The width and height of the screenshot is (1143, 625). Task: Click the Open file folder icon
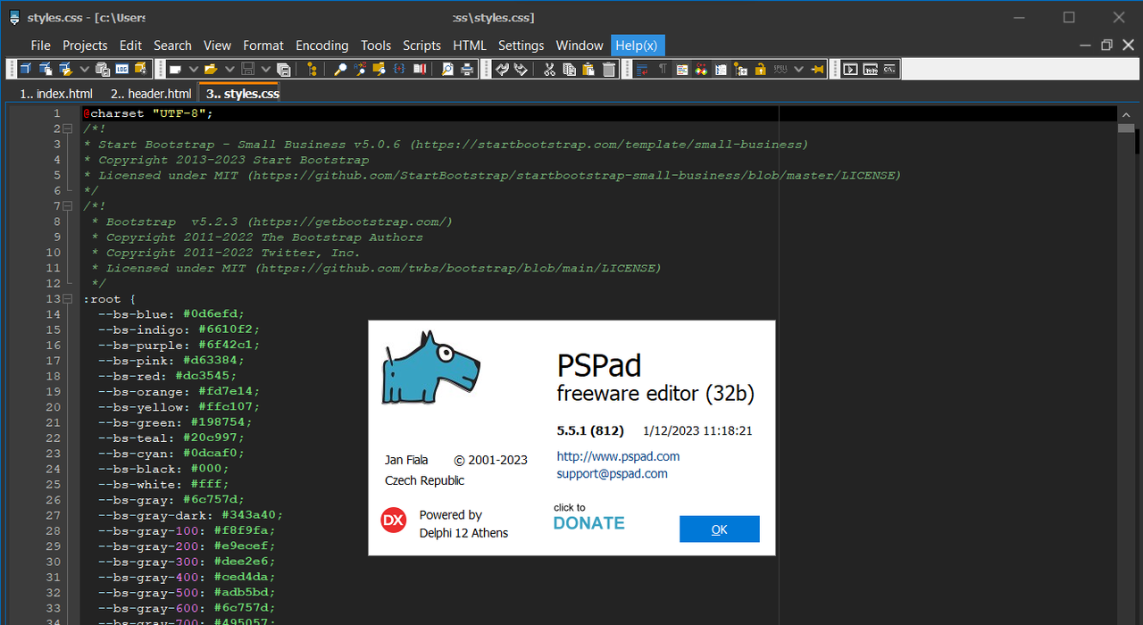[211, 69]
